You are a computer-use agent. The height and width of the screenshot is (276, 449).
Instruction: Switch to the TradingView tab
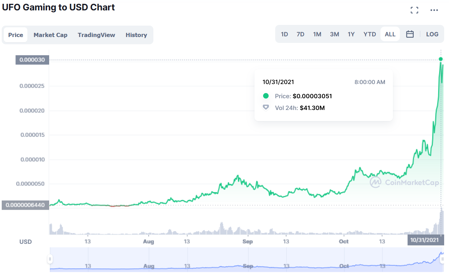[96, 35]
